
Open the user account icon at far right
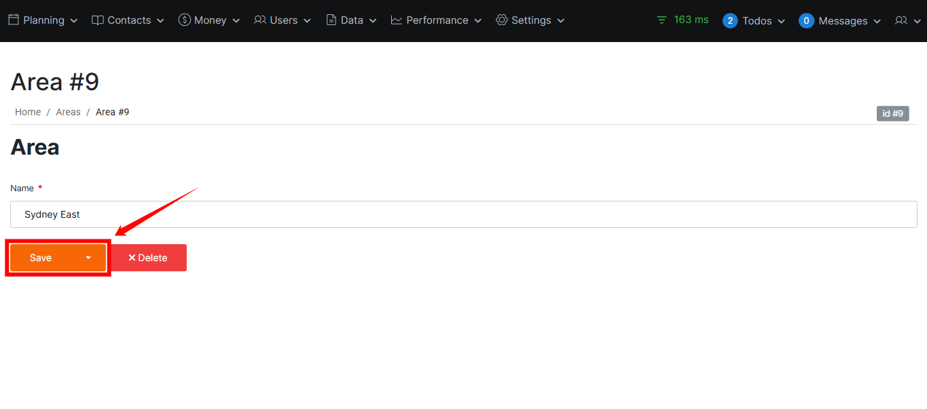(901, 21)
